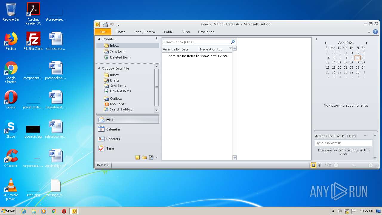Select Inbox under Favorites
This screenshot has width=382, height=215.
click(127, 45)
